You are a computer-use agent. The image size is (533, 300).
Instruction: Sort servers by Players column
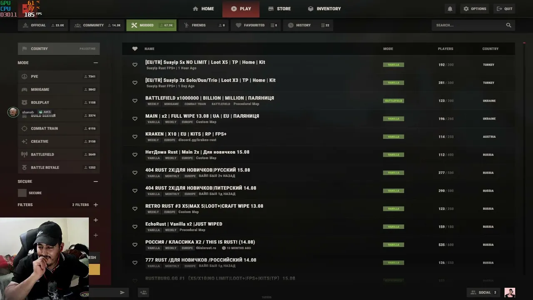pyautogui.click(x=446, y=49)
